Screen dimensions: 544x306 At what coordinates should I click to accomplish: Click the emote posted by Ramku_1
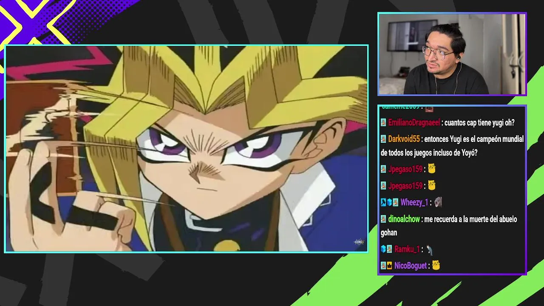point(430,249)
